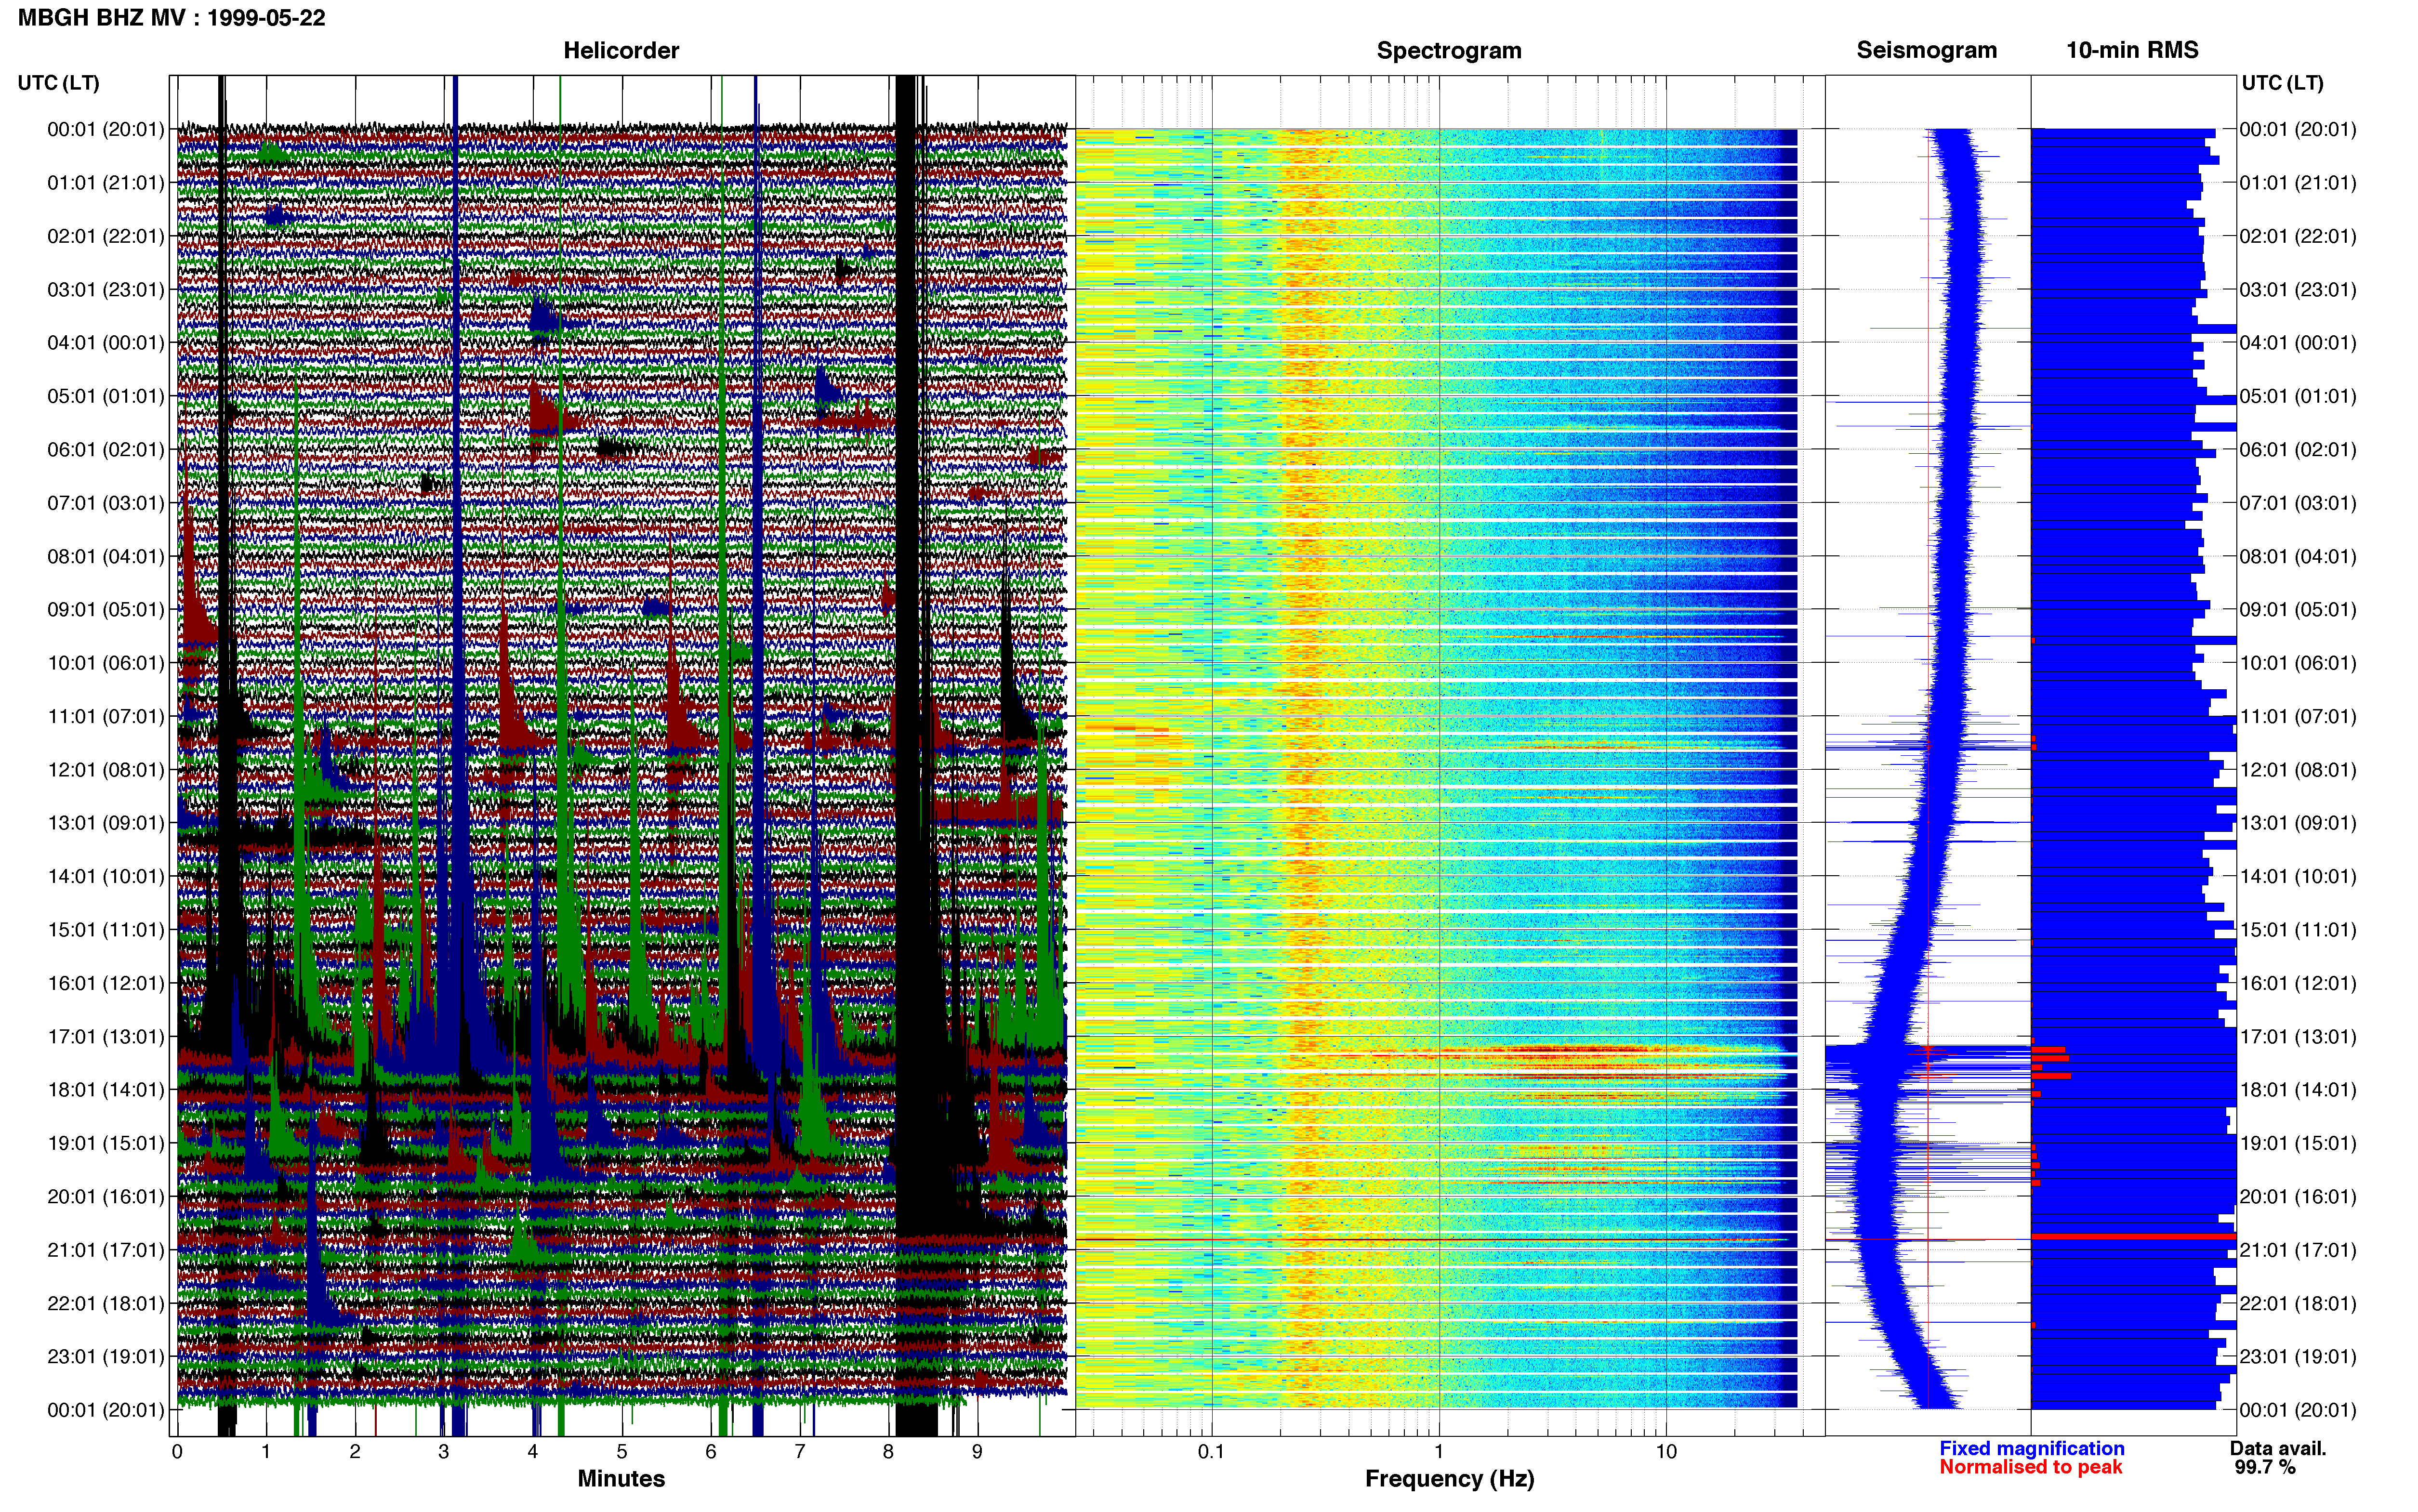Click the left '14:01 (10:01)' time label
Viewport: 2418px width, 1512px height.
tap(106, 877)
